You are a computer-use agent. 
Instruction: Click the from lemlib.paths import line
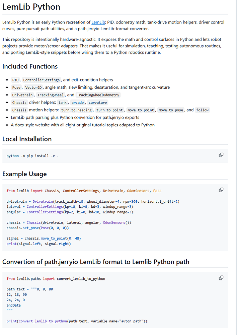56,279
